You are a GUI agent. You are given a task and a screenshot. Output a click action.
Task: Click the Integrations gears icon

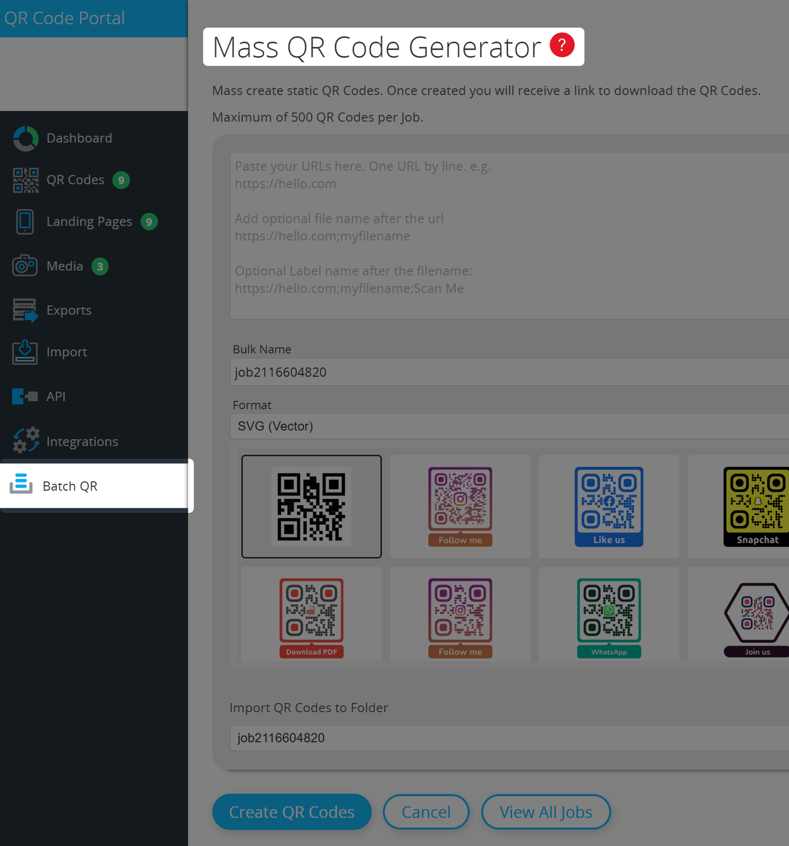[24, 439]
